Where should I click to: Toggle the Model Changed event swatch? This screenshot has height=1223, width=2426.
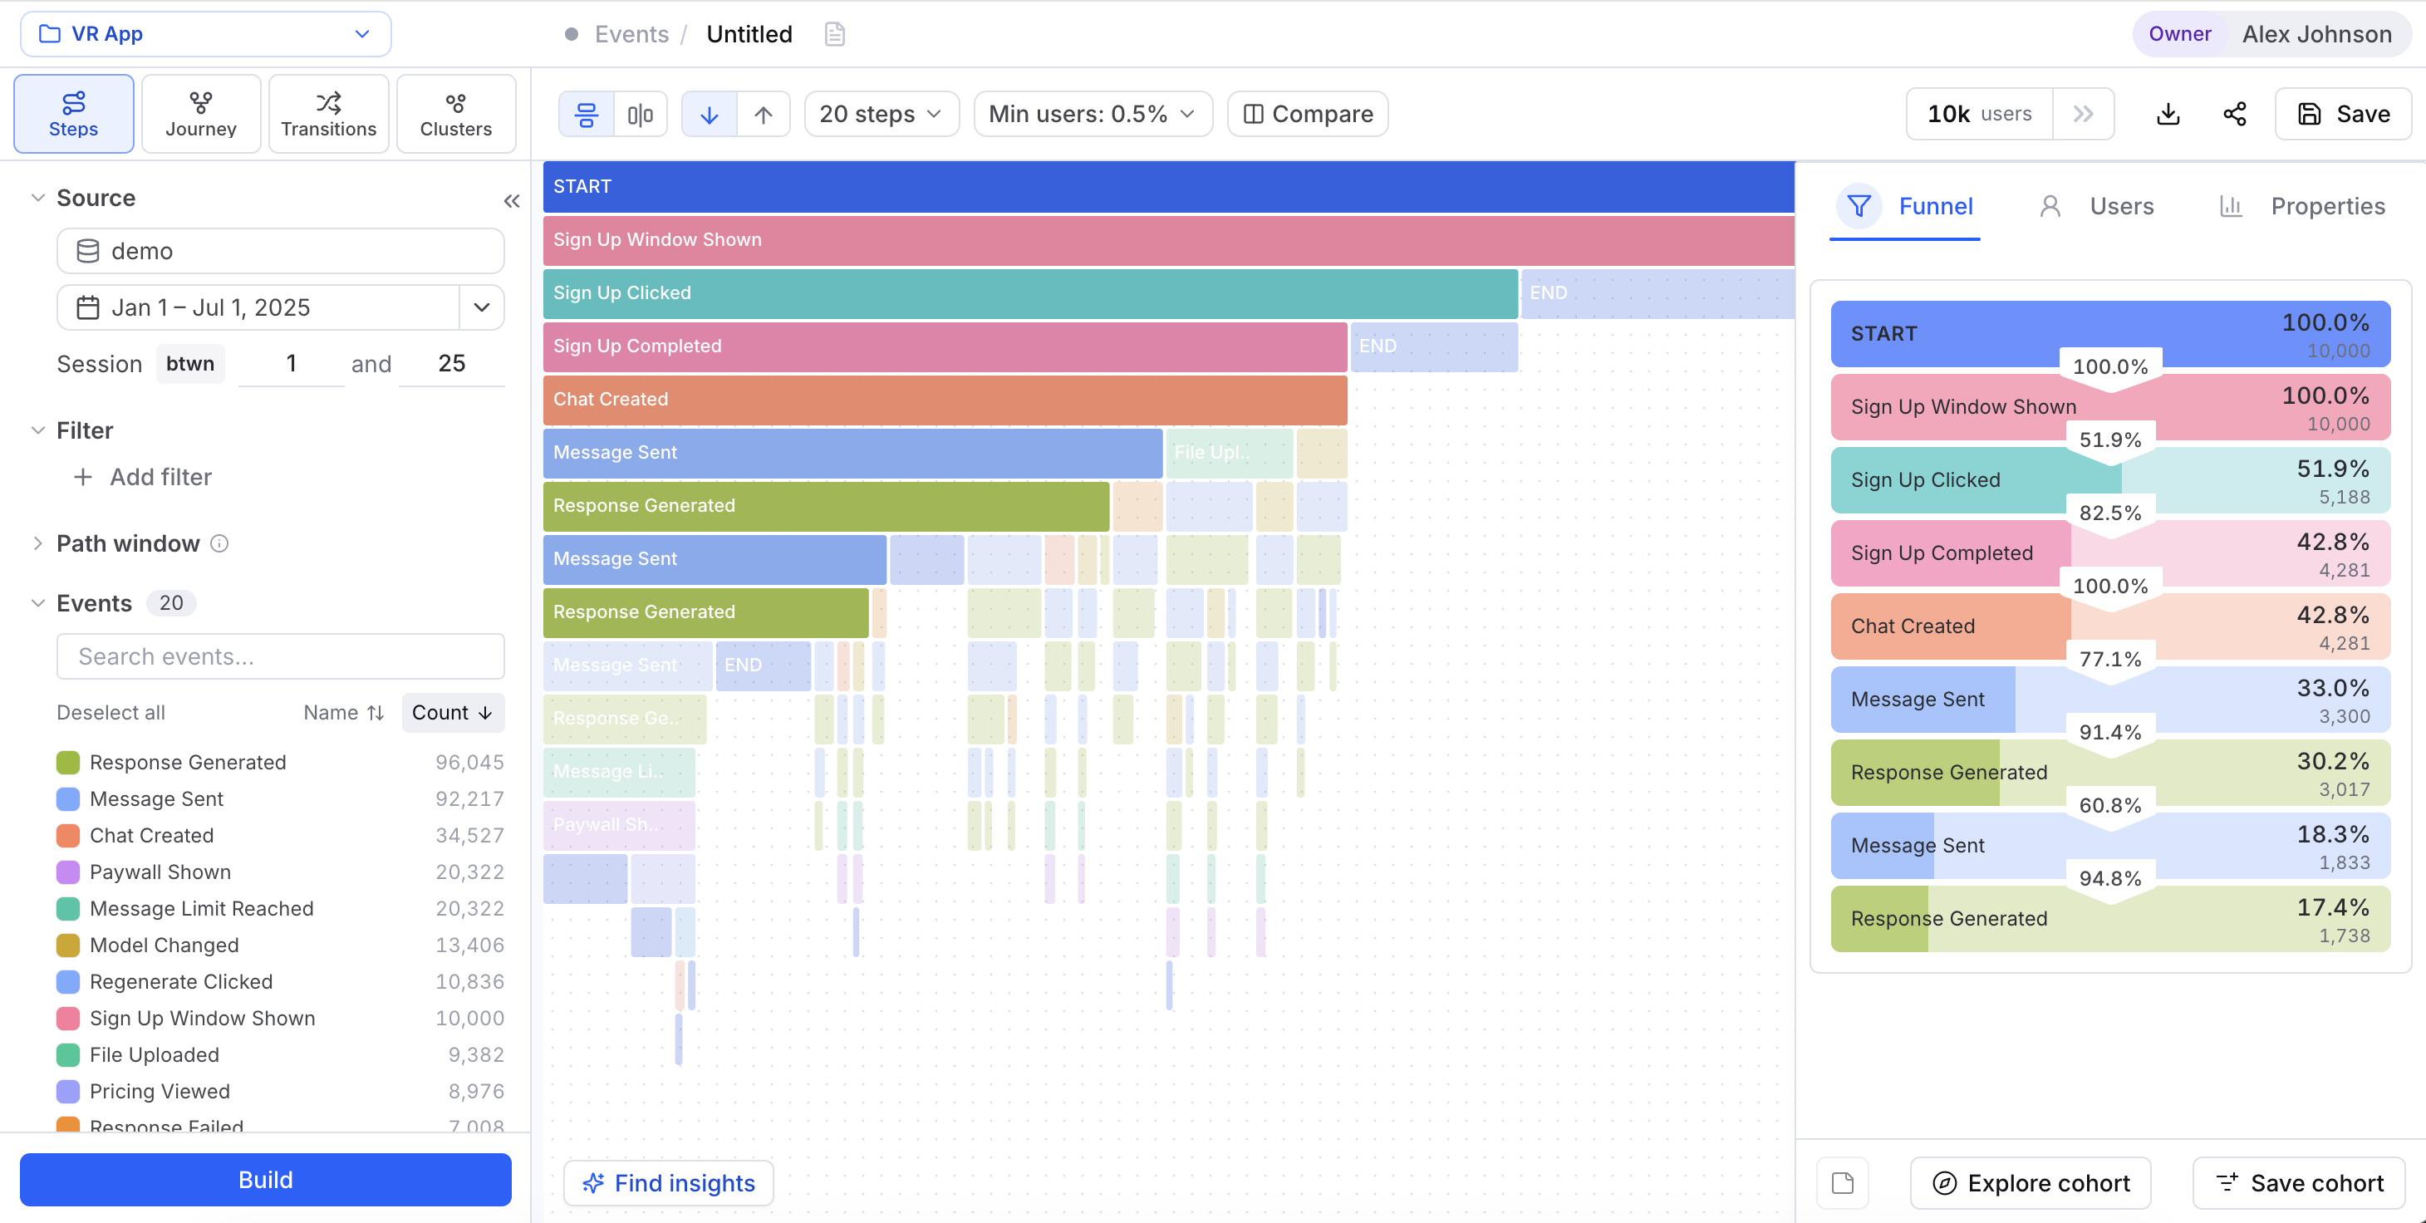coord(68,945)
